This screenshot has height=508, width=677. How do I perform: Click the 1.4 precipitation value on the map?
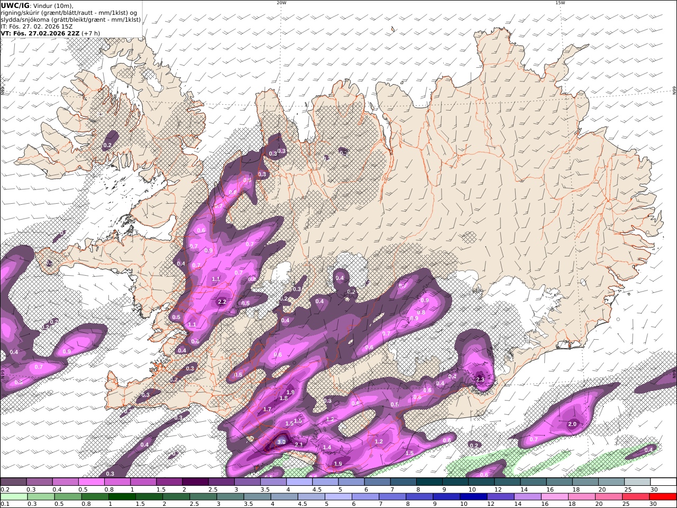click(327, 448)
